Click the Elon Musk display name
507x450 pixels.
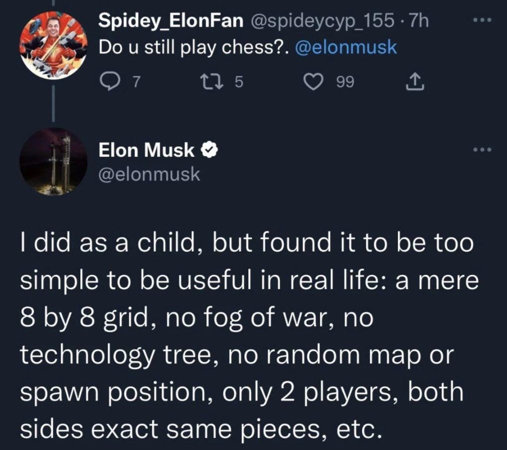coord(147,150)
